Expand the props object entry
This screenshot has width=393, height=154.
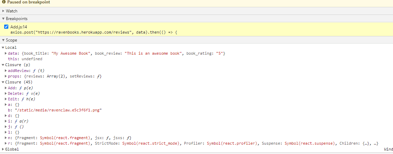[x=6, y=76]
